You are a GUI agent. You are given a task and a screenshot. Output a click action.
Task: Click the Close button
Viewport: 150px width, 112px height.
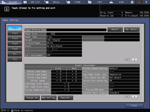coord(134,106)
